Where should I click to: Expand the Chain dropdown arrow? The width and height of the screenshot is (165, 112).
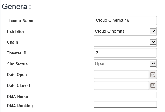coord(153,42)
